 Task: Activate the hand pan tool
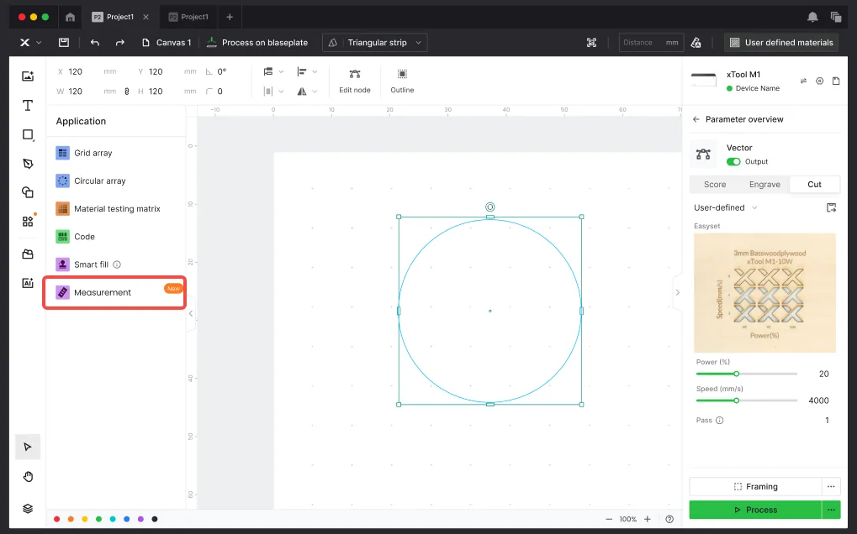pyautogui.click(x=28, y=477)
